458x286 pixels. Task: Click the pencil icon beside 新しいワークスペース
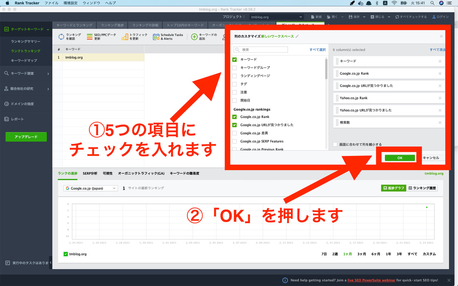coord(297,36)
